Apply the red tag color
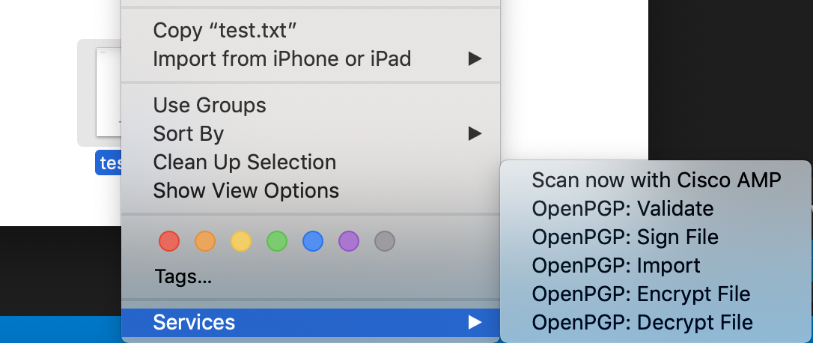 tap(169, 241)
